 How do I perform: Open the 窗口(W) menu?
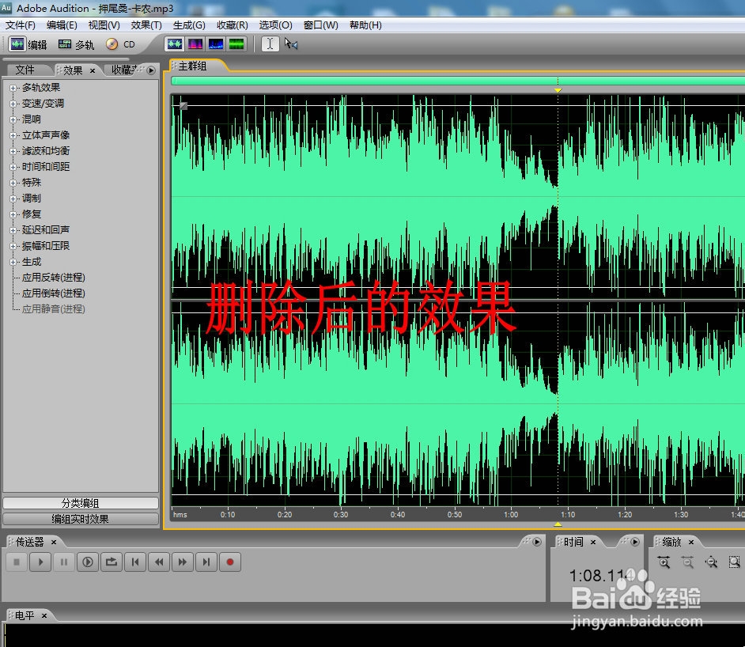click(321, 25)
